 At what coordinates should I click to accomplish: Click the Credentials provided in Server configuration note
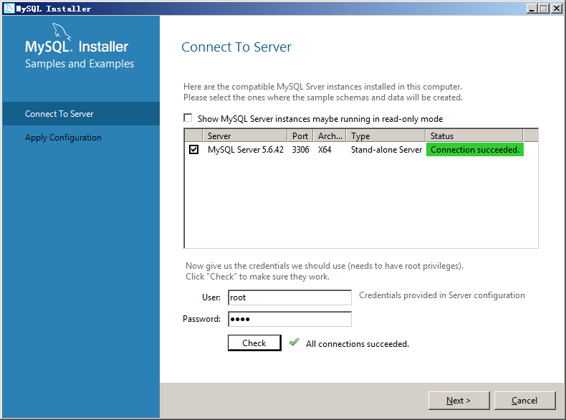click(x=442, y=295)
